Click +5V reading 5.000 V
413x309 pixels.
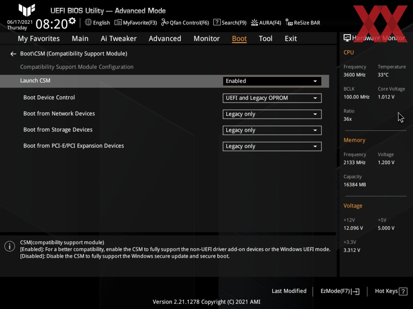tap(386, 228)
